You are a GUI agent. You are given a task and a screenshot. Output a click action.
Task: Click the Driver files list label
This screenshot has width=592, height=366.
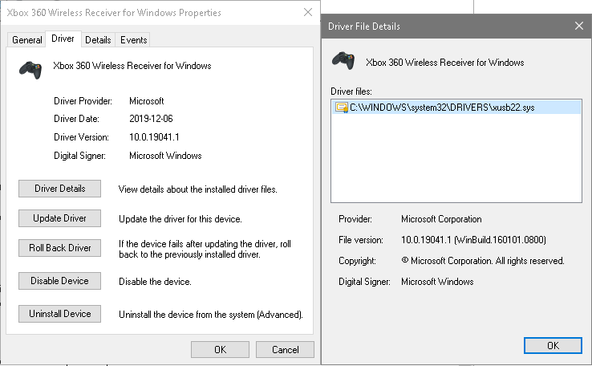pyautogui.click(x=351, y=91)
